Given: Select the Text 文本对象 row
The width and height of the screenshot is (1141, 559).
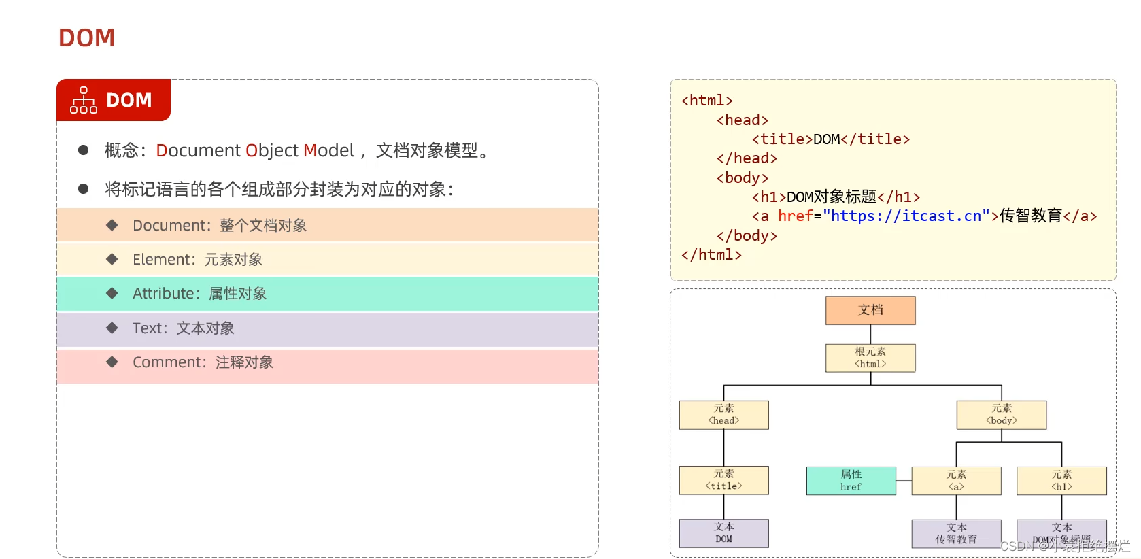Looking at the screenshot, I should (x=328, y=328).
